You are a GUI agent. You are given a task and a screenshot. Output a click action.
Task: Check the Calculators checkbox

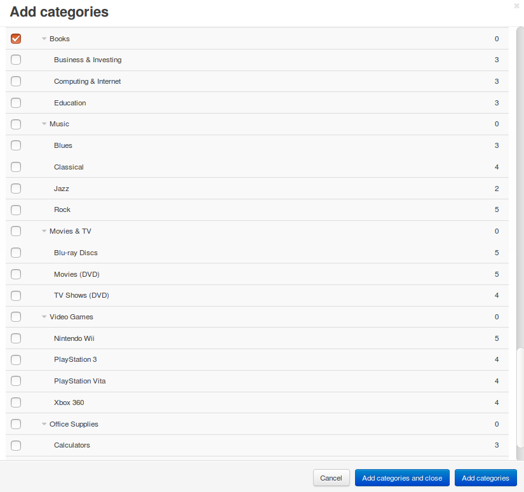click(16, 445)
